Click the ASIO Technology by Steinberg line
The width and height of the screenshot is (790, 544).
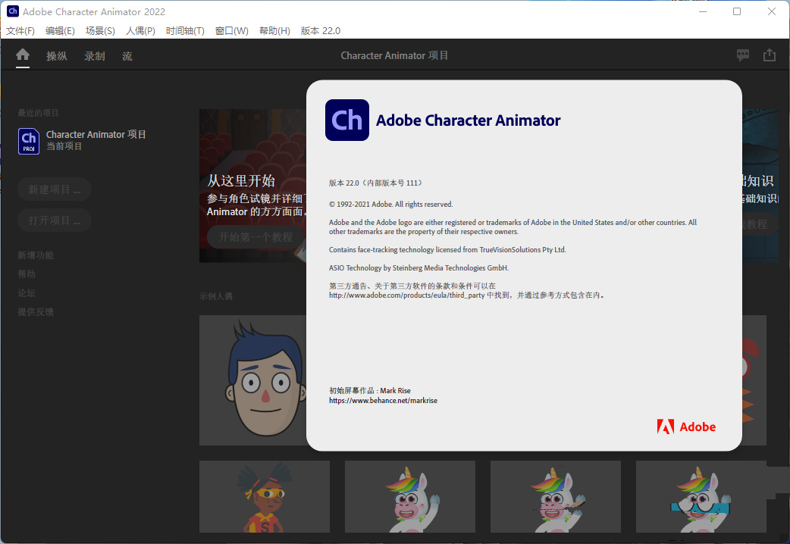click(419, 267)
